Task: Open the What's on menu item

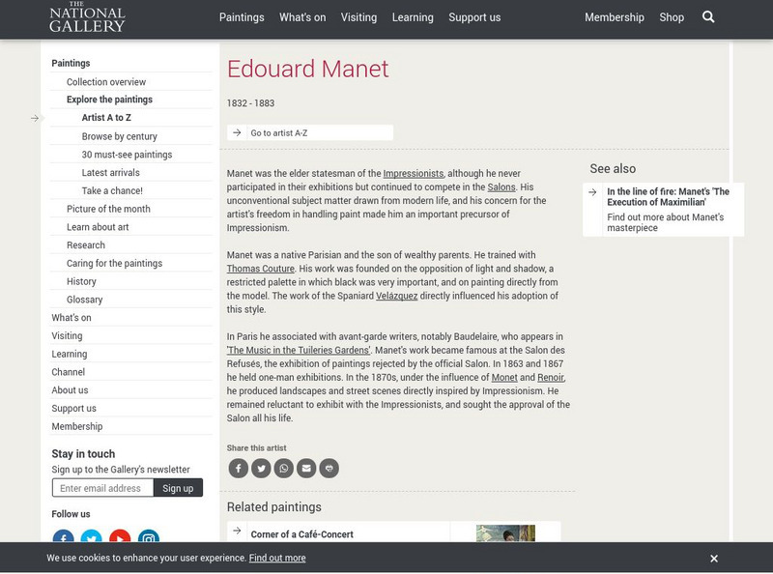Action: pyautogui.click(x=302, y=17)
